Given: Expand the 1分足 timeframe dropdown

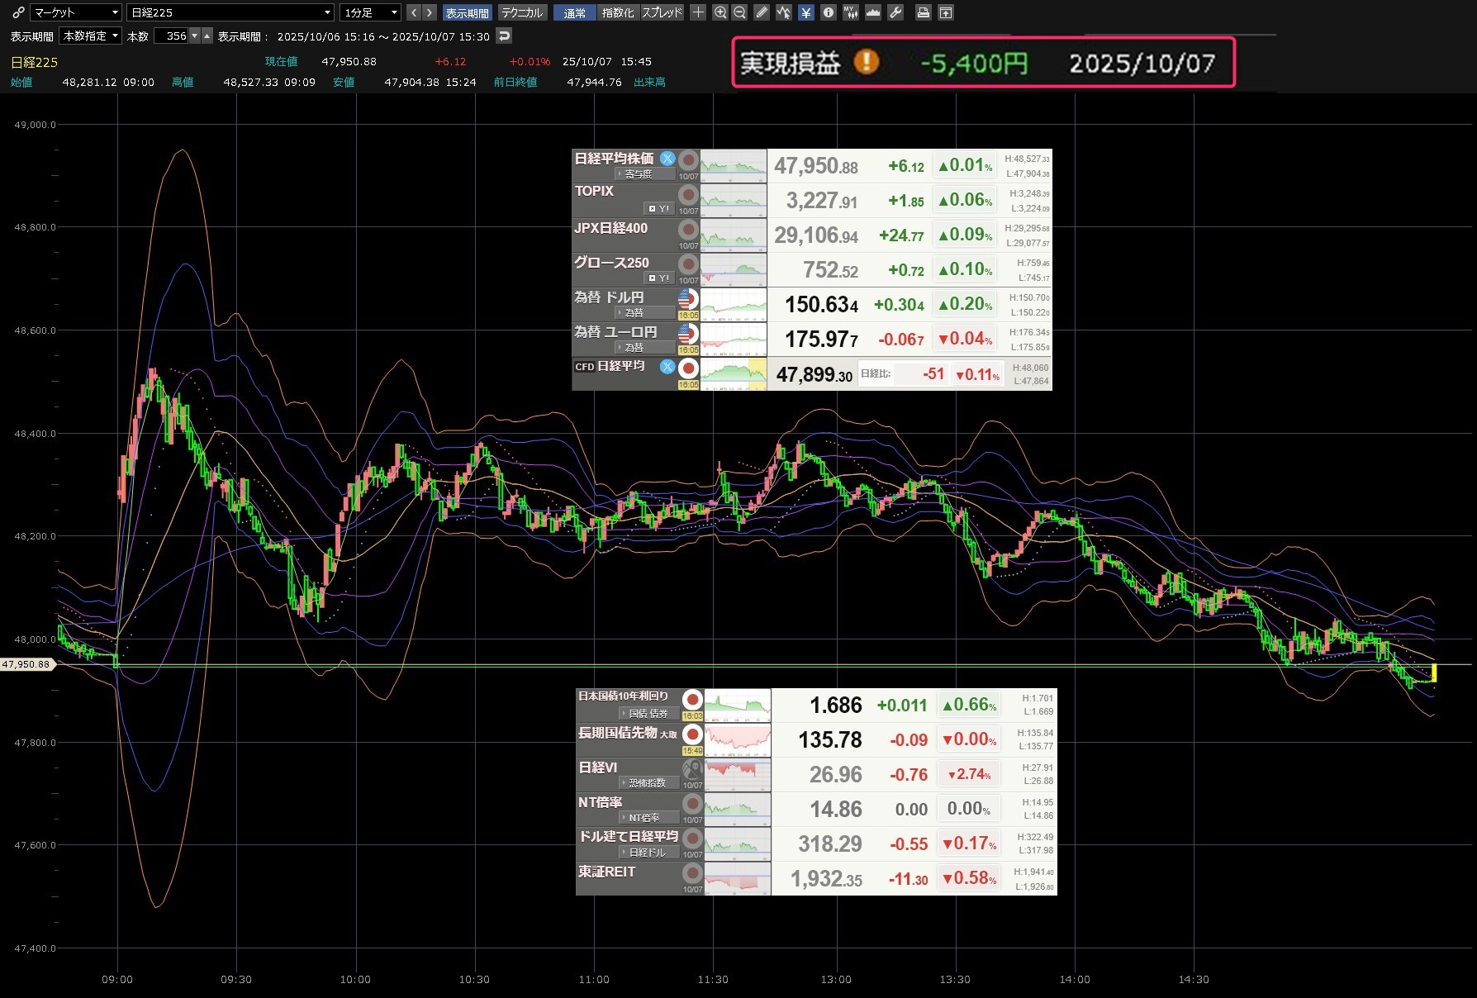Looking at the screenshot, I should coord(371,12).
